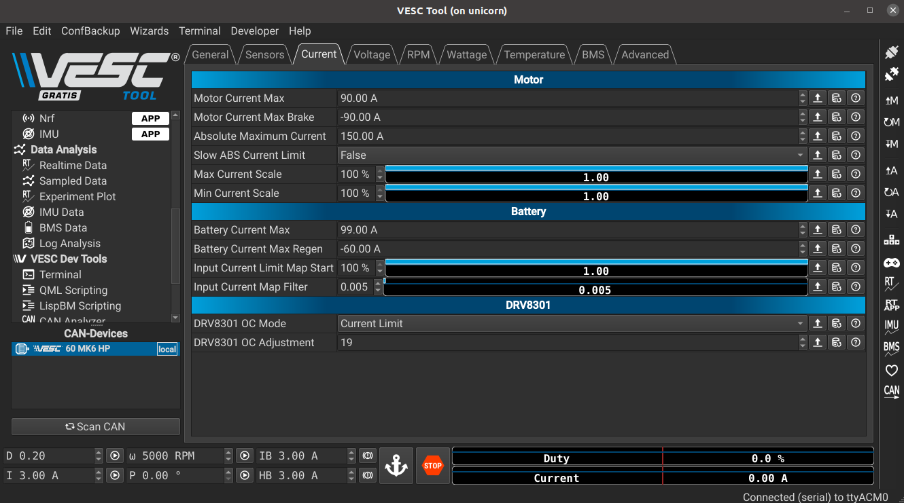Open the DRV8301 OC Mode dropdown
This screenshot has width=904, height=503.
click(572, 323)
